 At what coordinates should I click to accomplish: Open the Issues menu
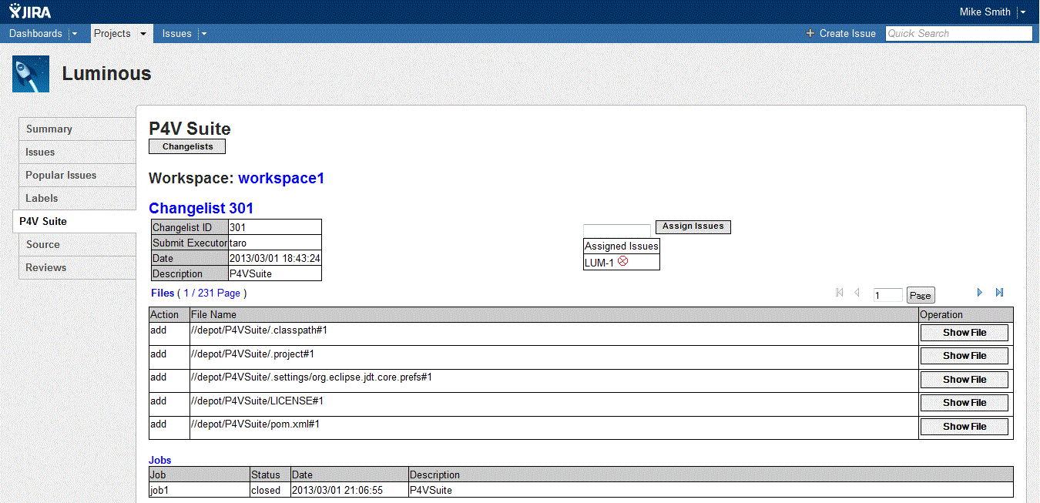tap(176, 33)
